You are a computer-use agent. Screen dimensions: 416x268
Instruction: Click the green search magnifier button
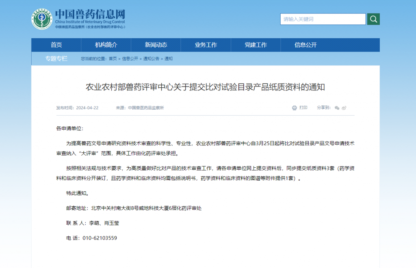pyautogui.click(x=373, y=19)
